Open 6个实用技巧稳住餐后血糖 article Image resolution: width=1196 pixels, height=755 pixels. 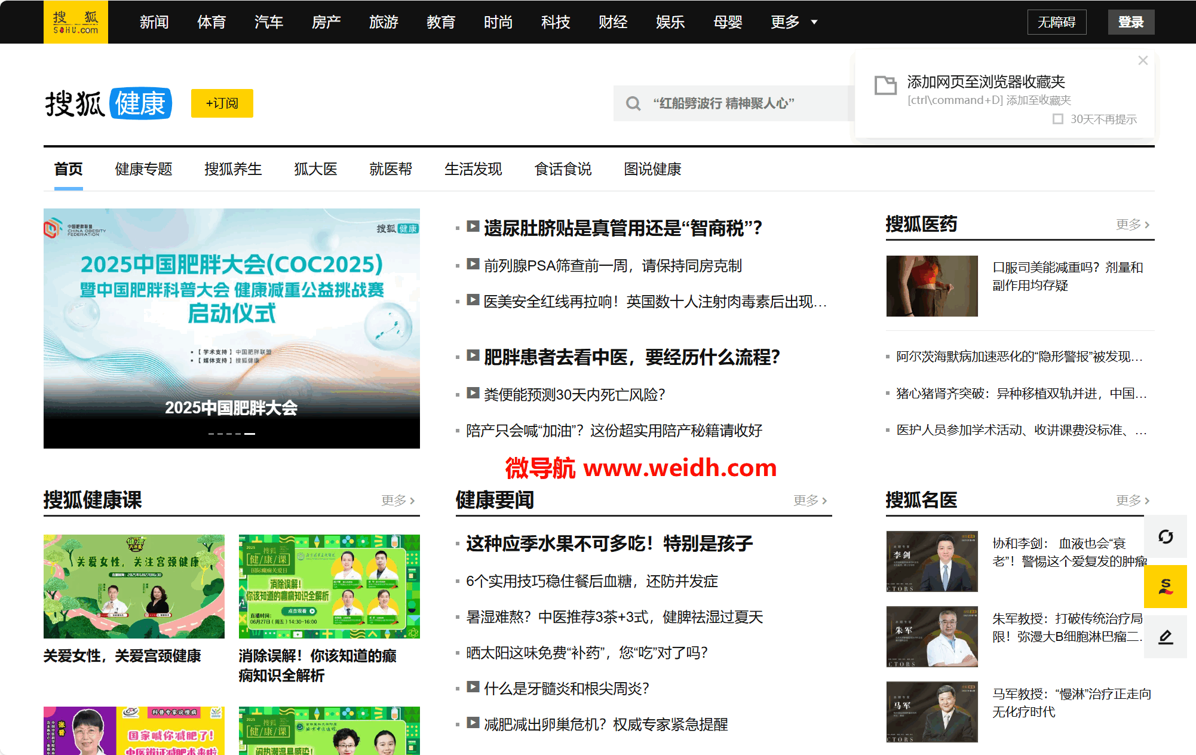pyautogui.click(x=592, y=581)
